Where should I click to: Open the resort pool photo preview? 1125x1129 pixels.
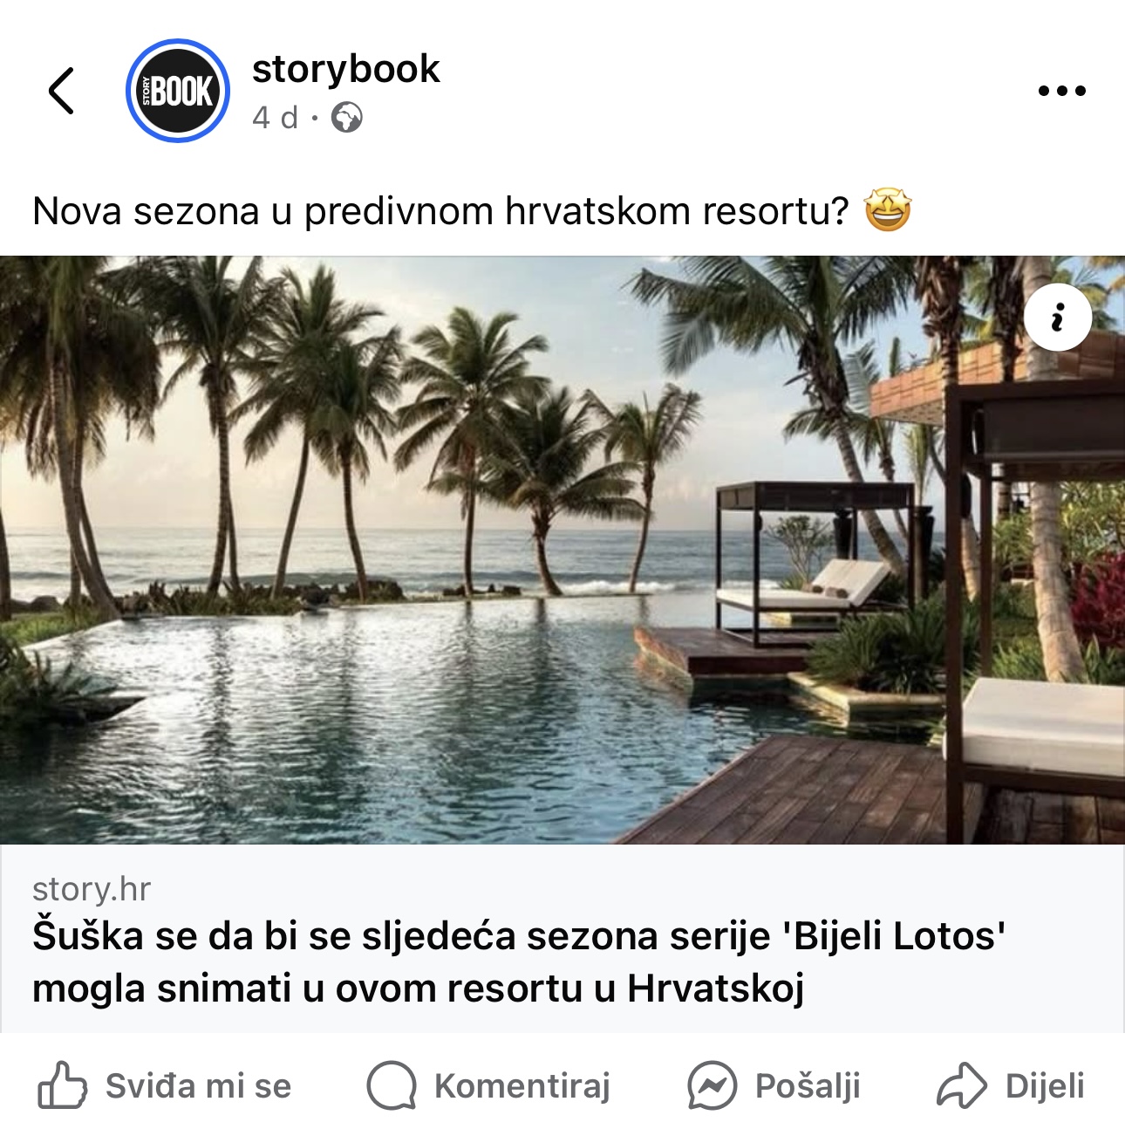(562, 550)
